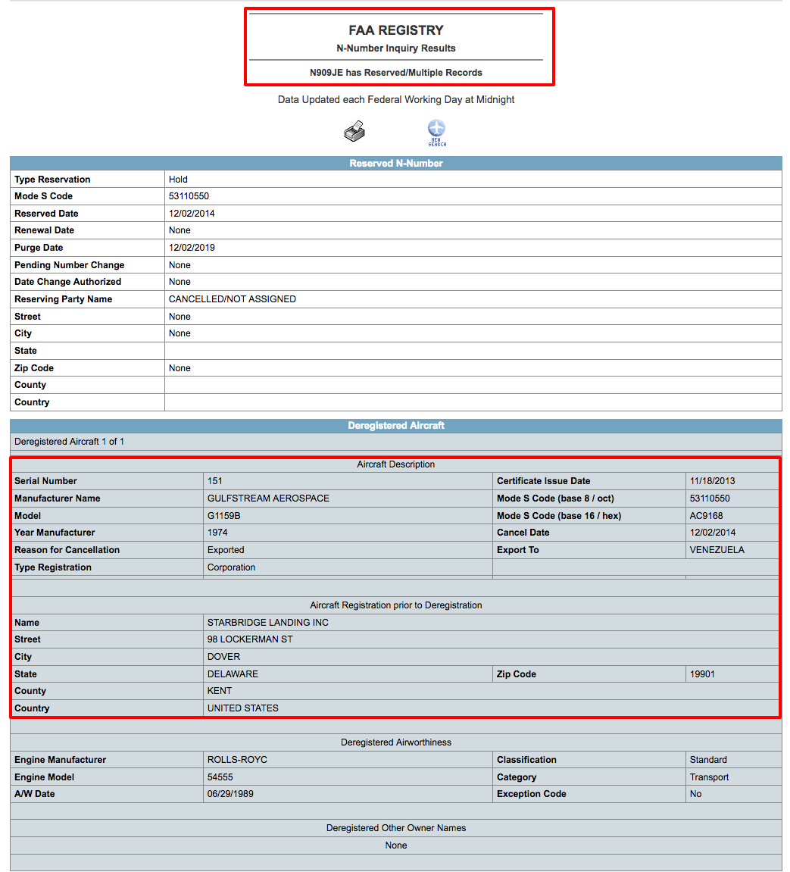
Task: Select the Zip Code value 19901
Action: [x=702, y=674]
